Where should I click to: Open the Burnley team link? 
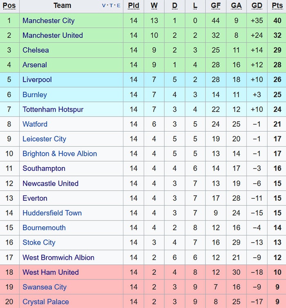click(x=34, y=94)
